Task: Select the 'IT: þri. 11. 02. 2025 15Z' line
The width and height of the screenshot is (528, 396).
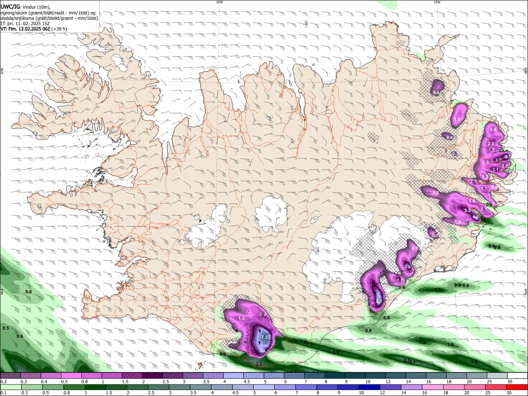Action: click(25, 24)
